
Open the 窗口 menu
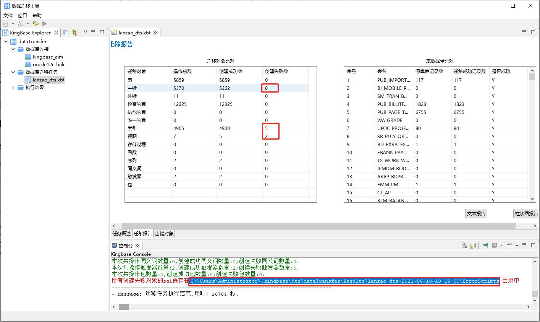[x=23, y=15]
